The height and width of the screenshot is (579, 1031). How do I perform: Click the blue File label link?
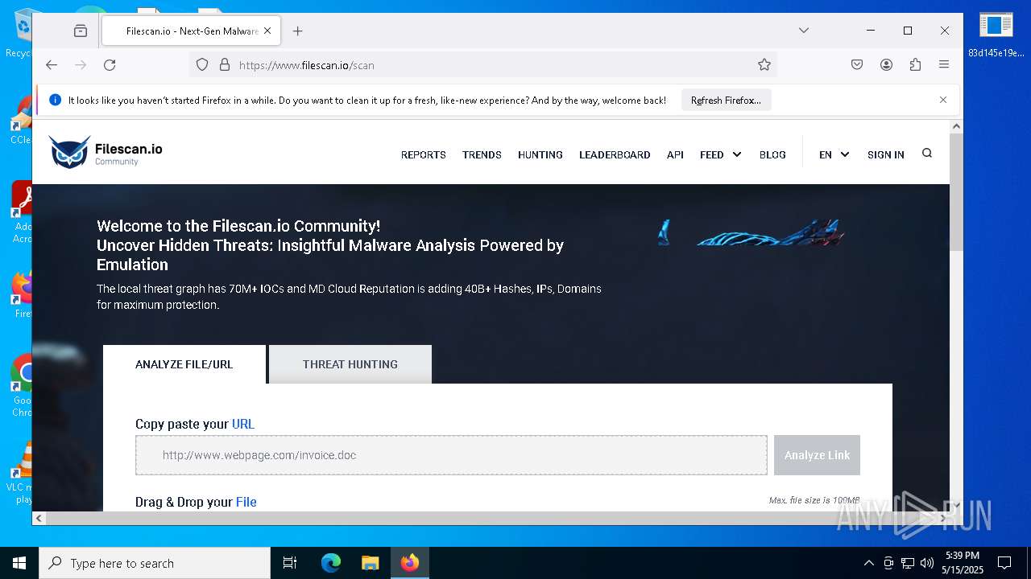[x=246, y=502]
